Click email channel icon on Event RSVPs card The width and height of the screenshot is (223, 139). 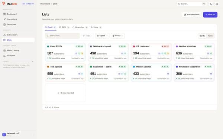[x=76, y=53]
